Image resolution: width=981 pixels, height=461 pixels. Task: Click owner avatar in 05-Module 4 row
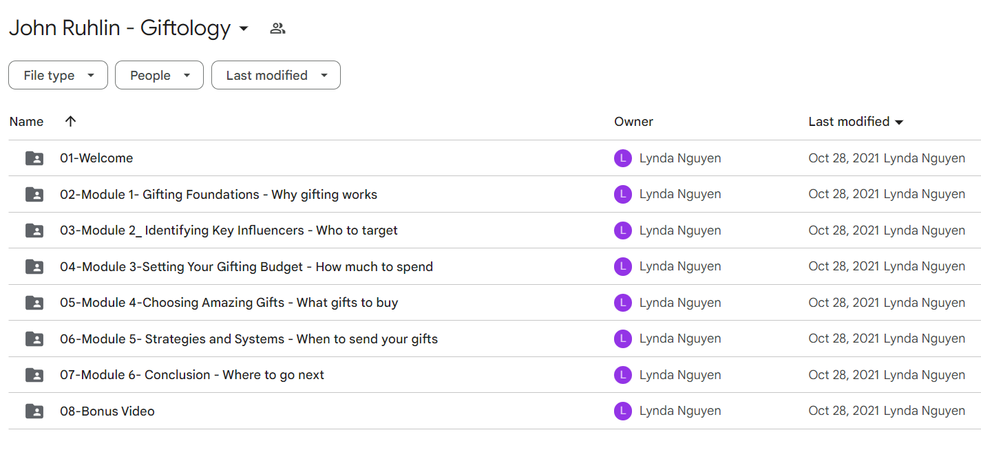point(622,303)
